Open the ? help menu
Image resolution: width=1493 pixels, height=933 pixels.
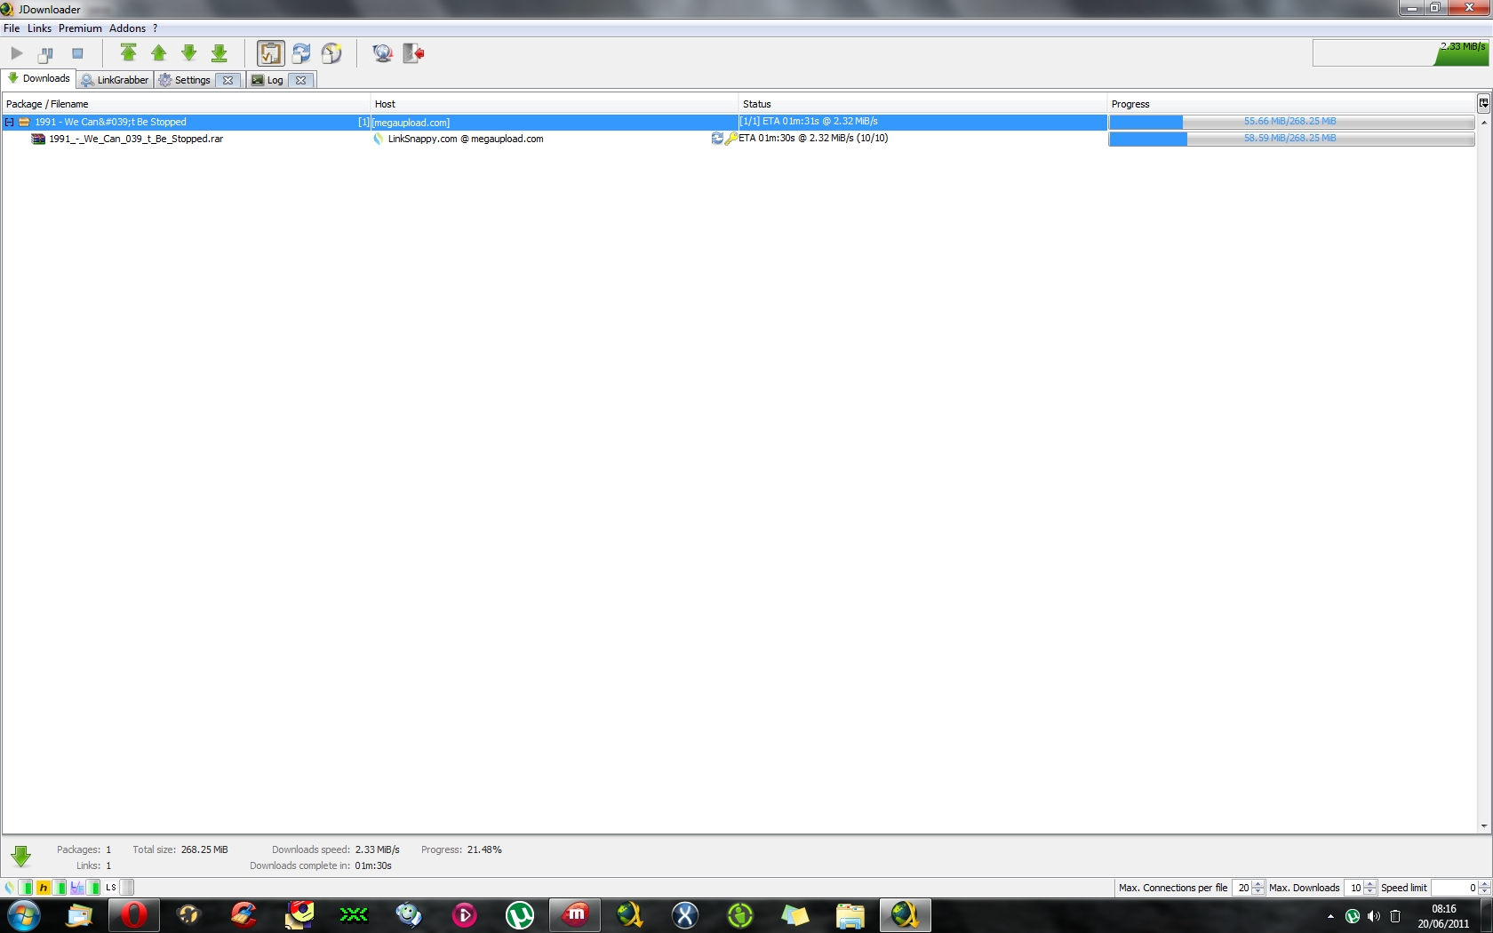(x=155, y=28)
